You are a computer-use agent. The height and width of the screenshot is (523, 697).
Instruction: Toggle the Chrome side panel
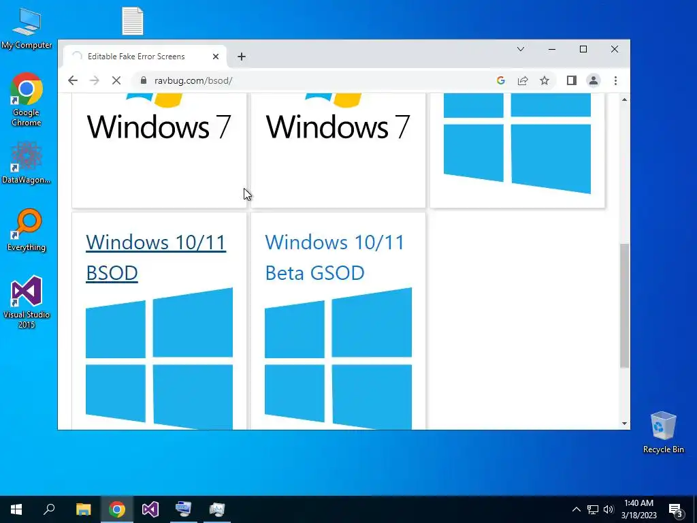point(572,80)
